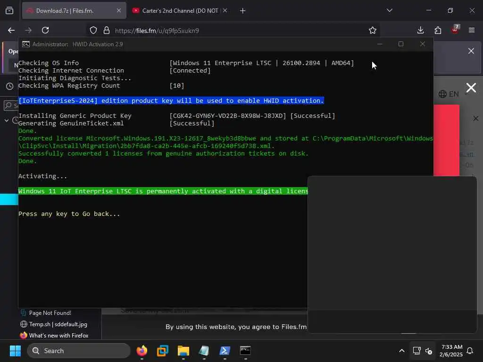Focus the files.fm address bar
This screenshot has width=483, height=362.
click(234, 31)
